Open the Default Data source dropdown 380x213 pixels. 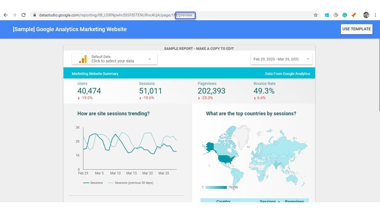pos(115,59)
